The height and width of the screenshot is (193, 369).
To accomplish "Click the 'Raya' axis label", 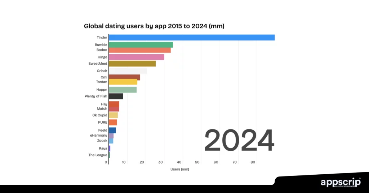I will (x=103, y=148).
